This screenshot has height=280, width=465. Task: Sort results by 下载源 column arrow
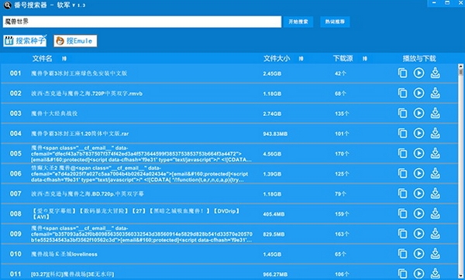[365, 59]
